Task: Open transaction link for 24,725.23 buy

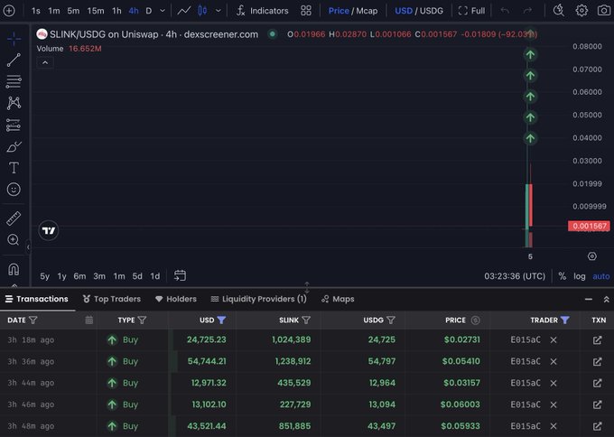Action: [597, 339]
